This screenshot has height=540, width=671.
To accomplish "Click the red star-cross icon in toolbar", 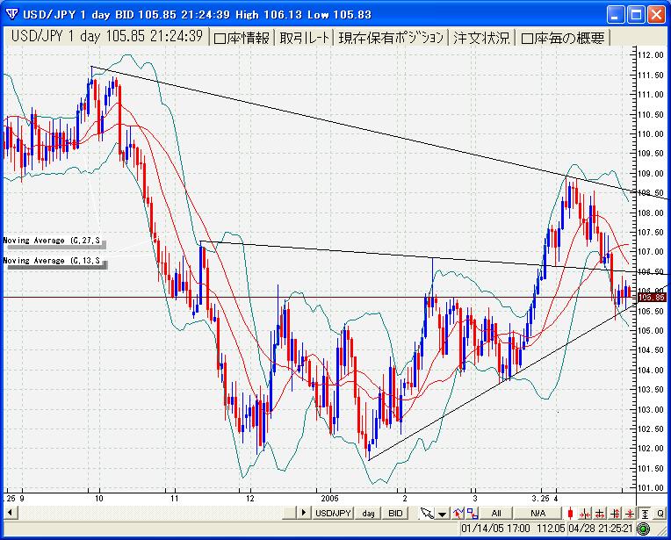I will (x=631, y=513).
